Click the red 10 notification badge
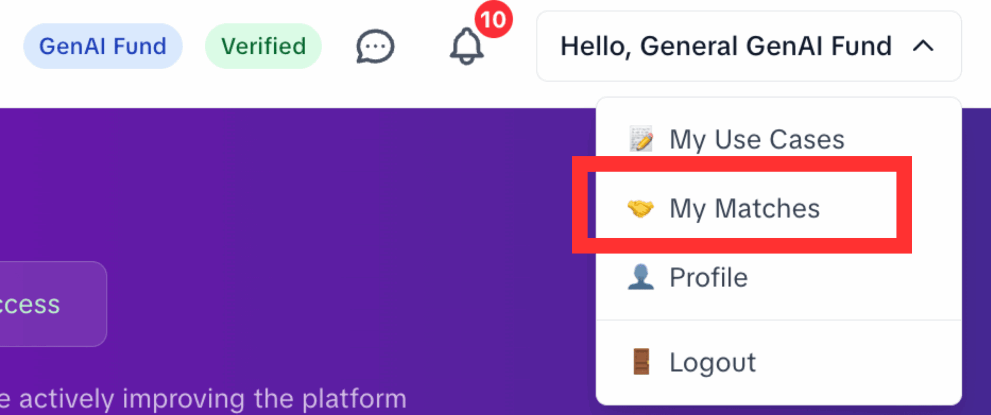The width and height of the screenshot is (991, 415). pyautogui.click(x=493, y=19)
